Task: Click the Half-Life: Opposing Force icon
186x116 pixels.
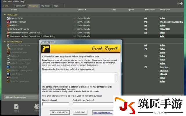Action: click(x=8, y=70)
